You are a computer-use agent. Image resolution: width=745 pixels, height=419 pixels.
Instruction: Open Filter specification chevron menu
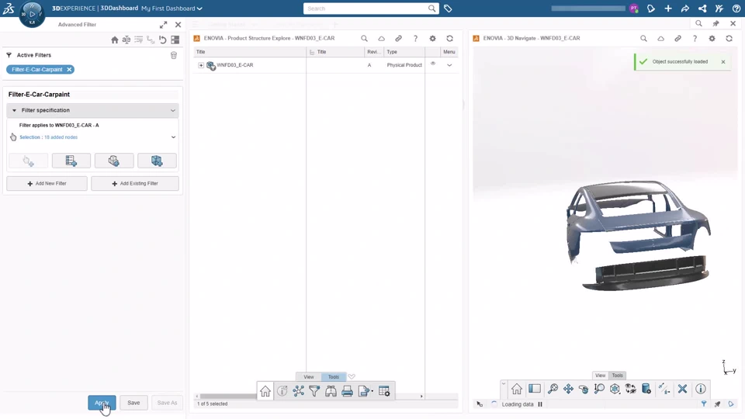point(173,111)
